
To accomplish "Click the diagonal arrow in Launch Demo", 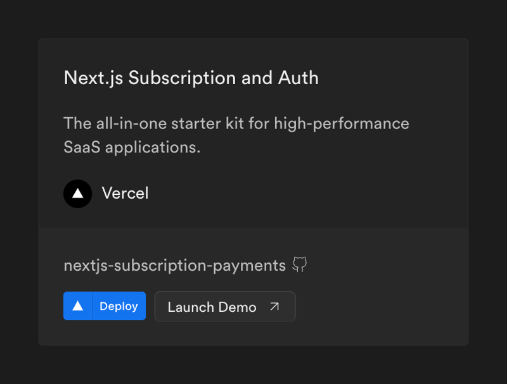I will click(273, 306).
